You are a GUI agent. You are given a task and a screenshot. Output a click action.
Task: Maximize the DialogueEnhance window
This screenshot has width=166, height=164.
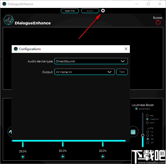coord(148,4)
